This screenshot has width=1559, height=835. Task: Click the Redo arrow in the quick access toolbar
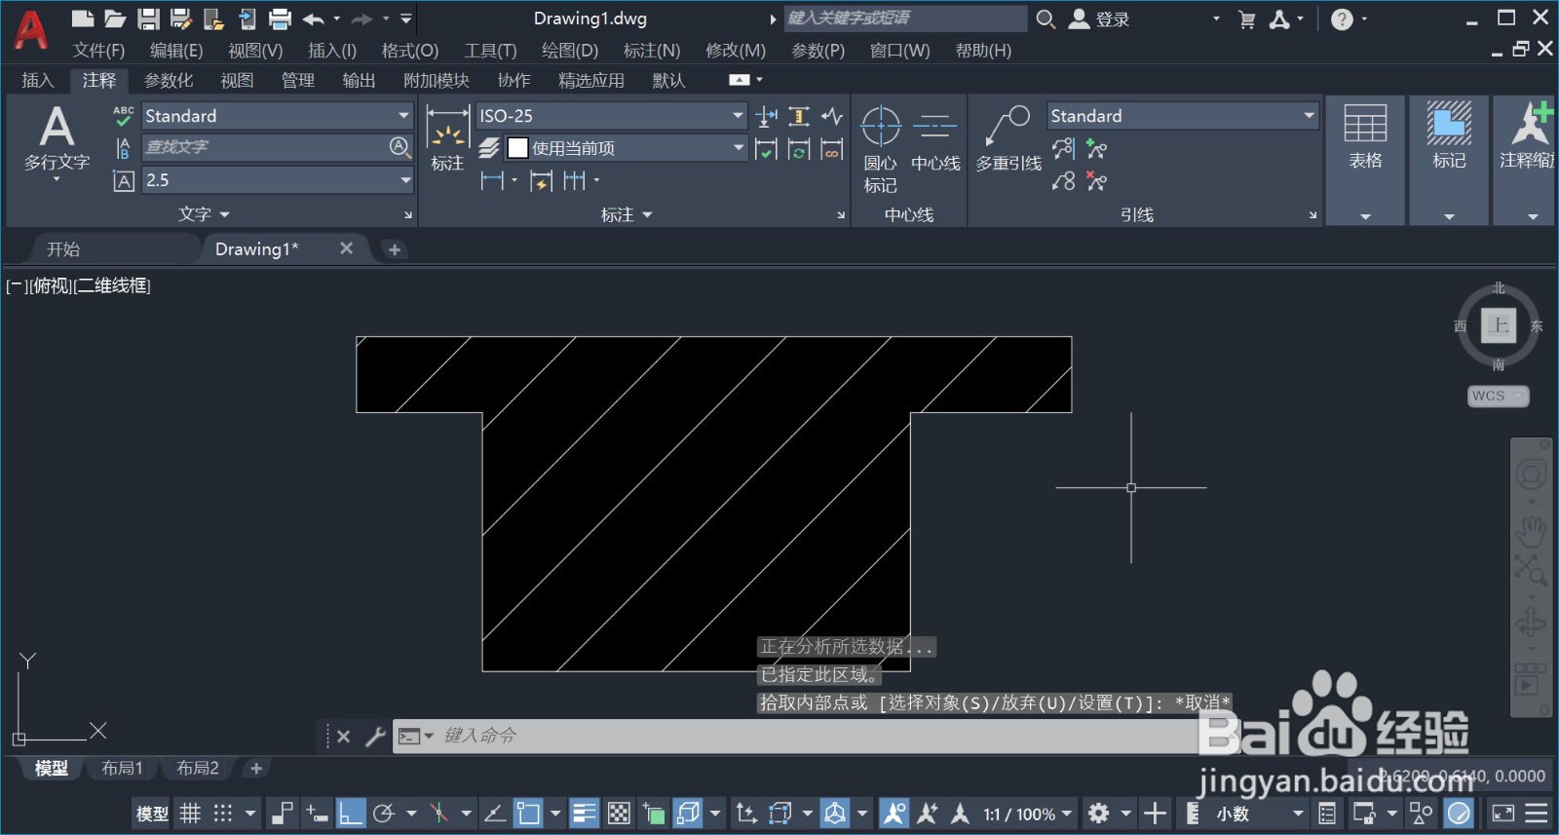pyautogui.click(x=361, y=19)
